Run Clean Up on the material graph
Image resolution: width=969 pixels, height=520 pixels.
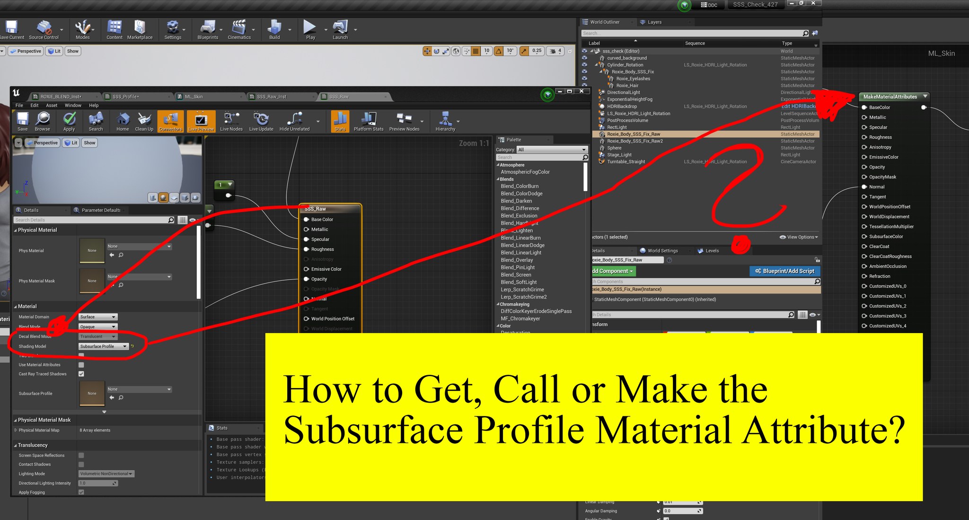(x=144, y=121)
